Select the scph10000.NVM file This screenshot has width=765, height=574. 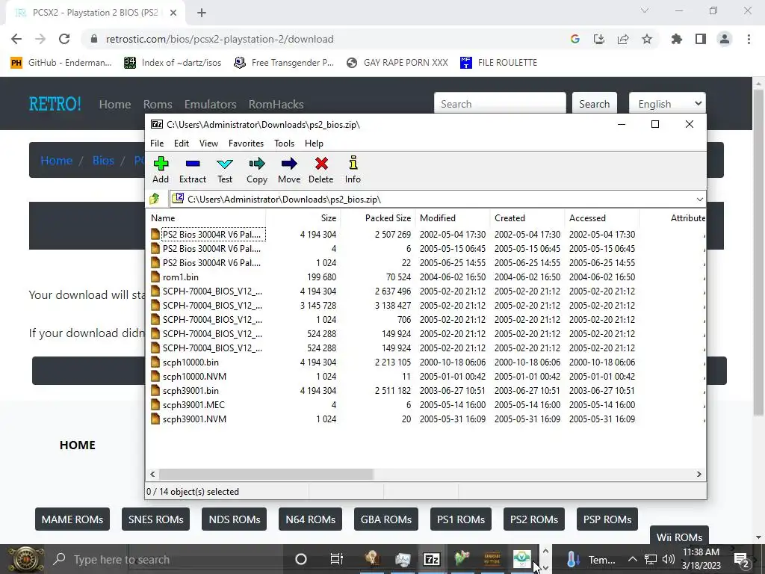pos(195,377)
